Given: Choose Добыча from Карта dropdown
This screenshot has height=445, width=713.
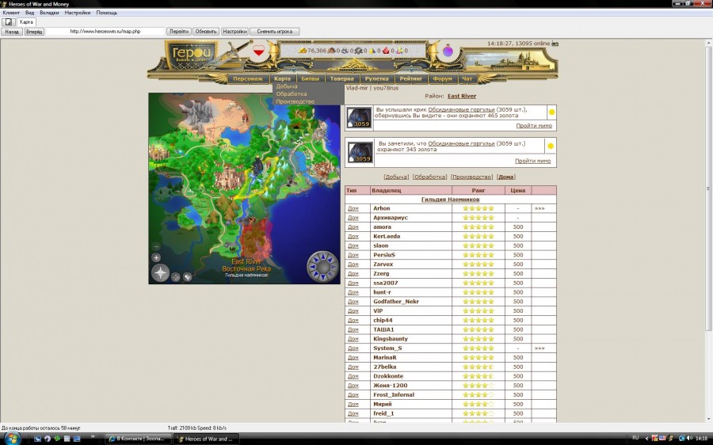Looking at the screenshot, I should click(x=287, y=86).
